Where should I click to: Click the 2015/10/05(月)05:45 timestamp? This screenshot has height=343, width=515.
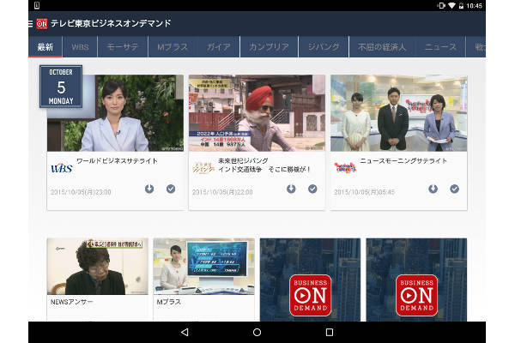(364, 192)
